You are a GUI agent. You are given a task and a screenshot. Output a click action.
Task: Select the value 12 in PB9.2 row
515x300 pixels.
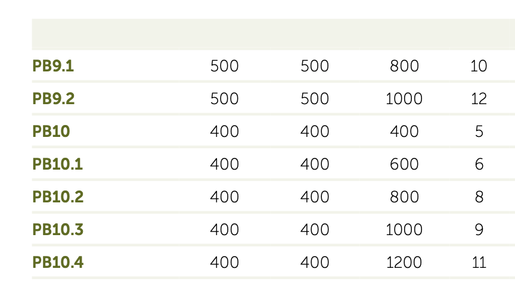pos(479,98)
